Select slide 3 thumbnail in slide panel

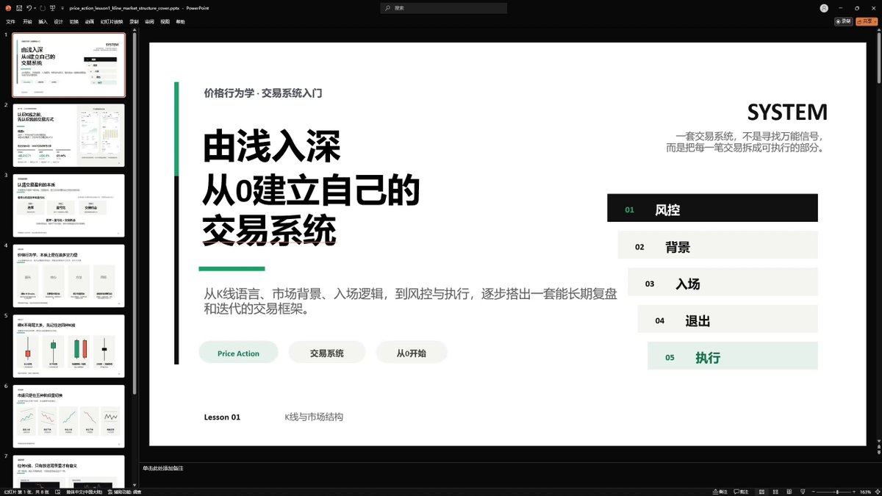[69, 206]
